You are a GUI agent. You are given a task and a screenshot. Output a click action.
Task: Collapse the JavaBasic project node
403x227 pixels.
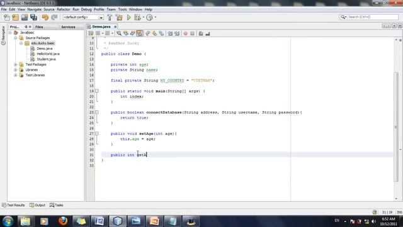10,33
